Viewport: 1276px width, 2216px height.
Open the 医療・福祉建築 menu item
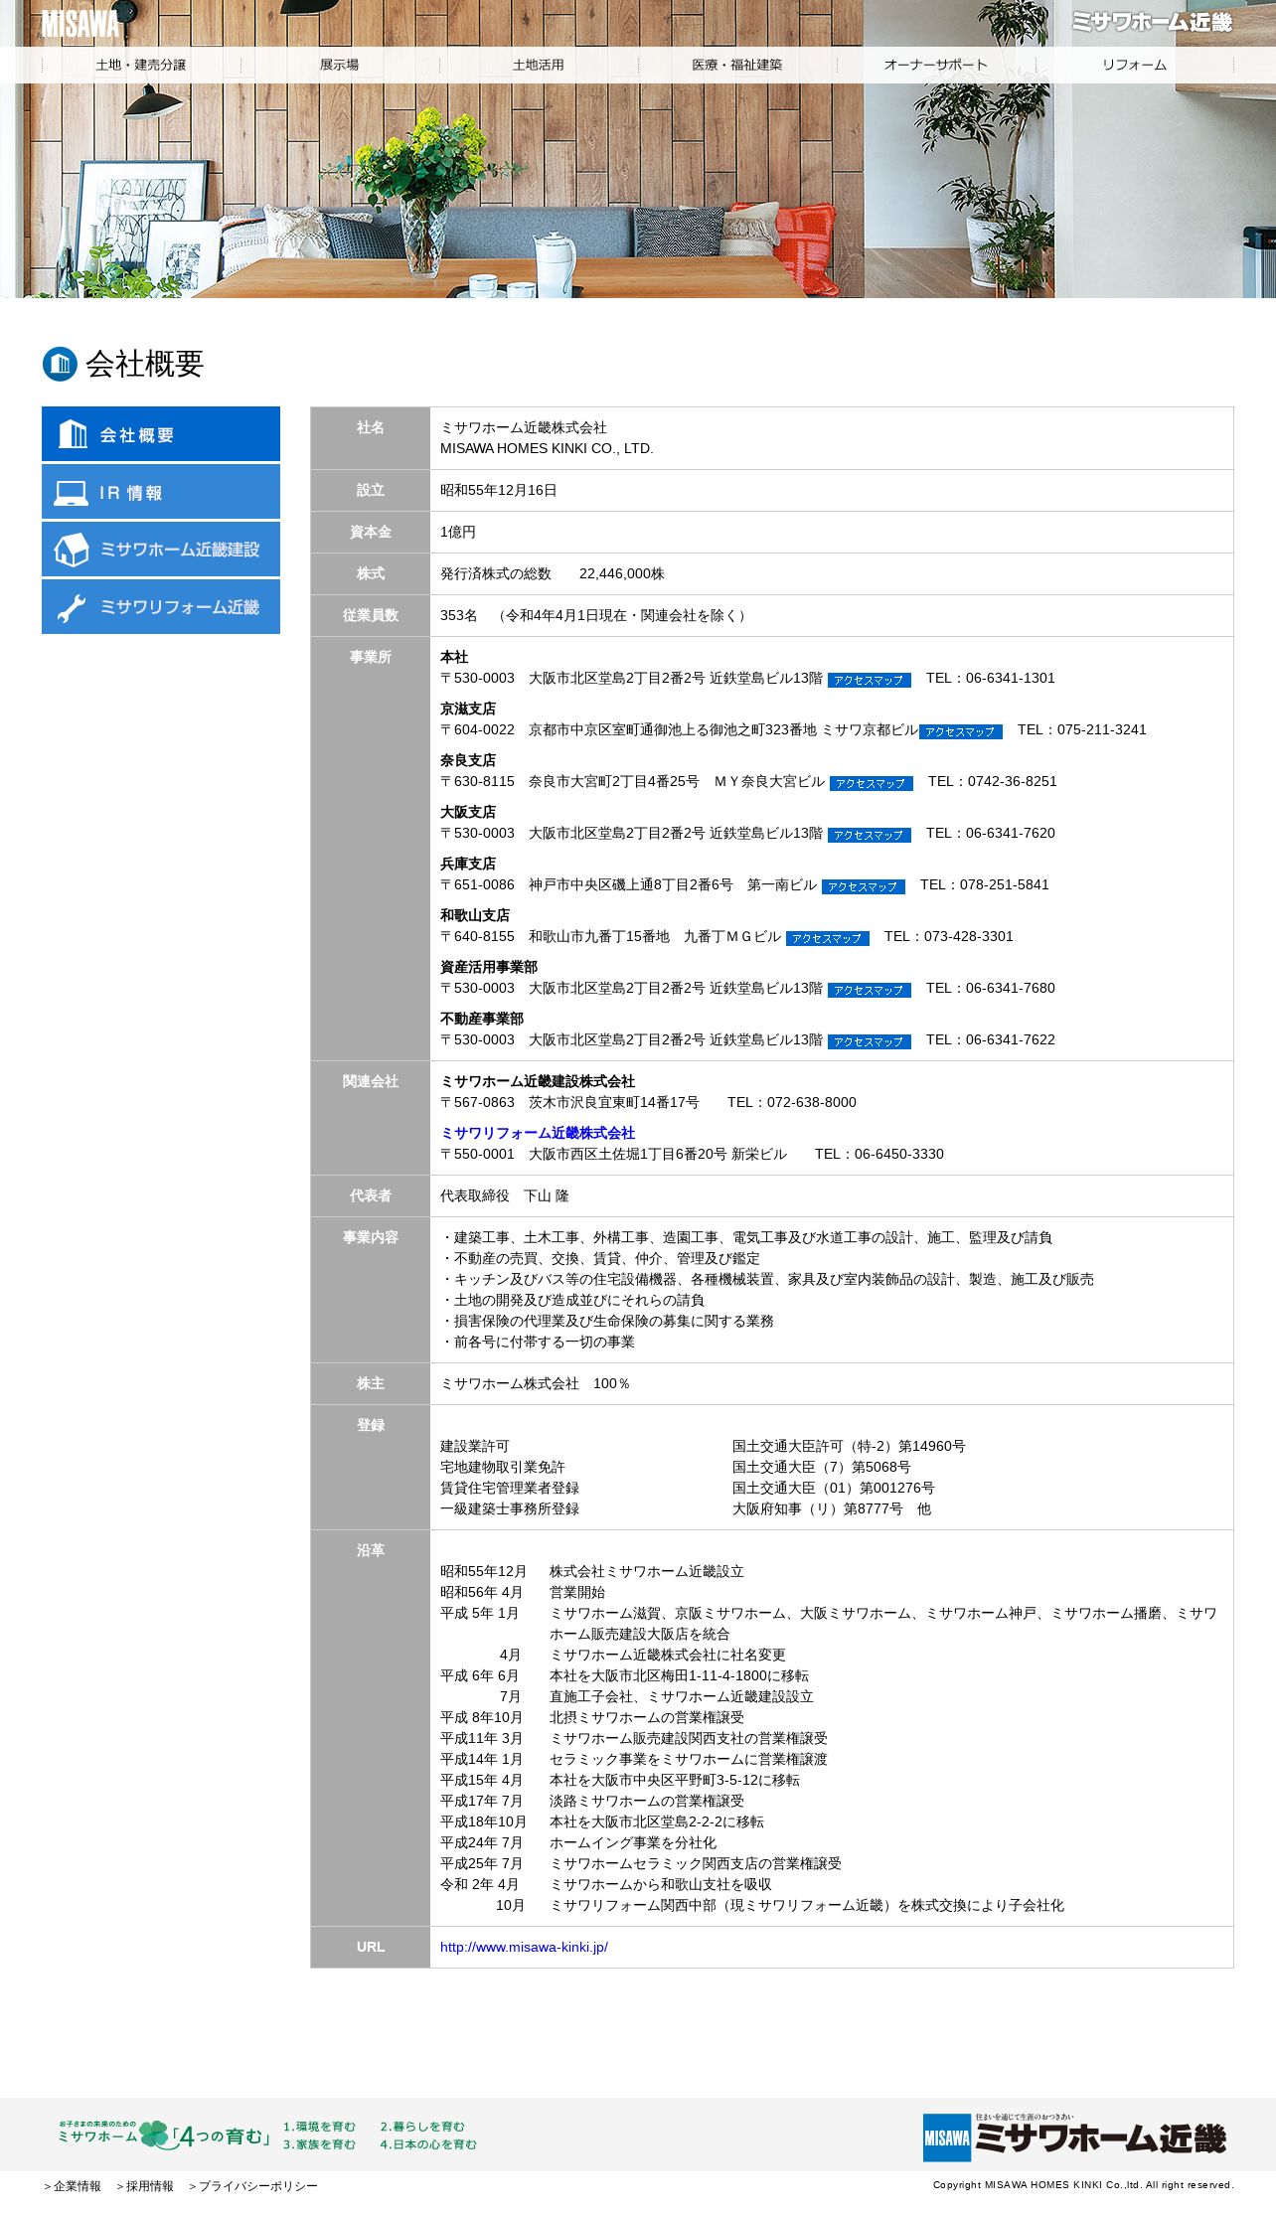pos(737,65)
